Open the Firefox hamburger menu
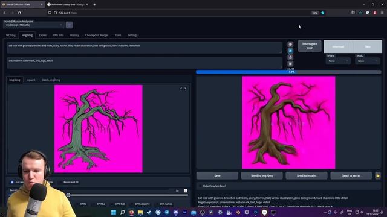Screen dimensions: 387x217 point(382,13)
